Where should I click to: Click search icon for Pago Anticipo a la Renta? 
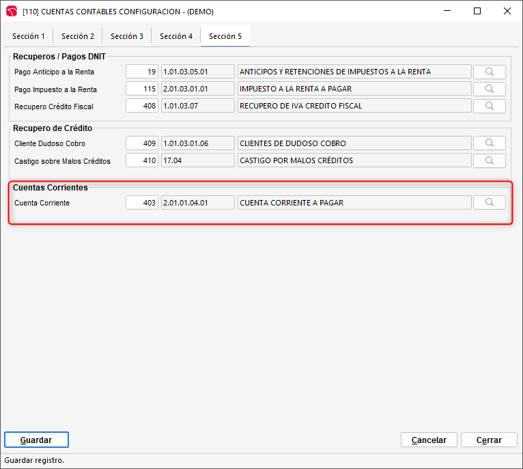point(489,72)
